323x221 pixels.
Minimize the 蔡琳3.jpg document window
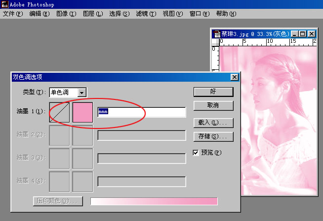click(x=294, y=34)
